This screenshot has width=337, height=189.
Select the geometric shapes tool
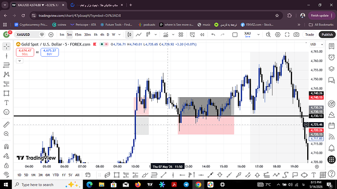[6, 93]
